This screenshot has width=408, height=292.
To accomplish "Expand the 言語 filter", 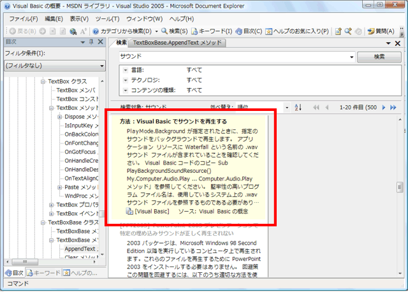I will 126,70.
